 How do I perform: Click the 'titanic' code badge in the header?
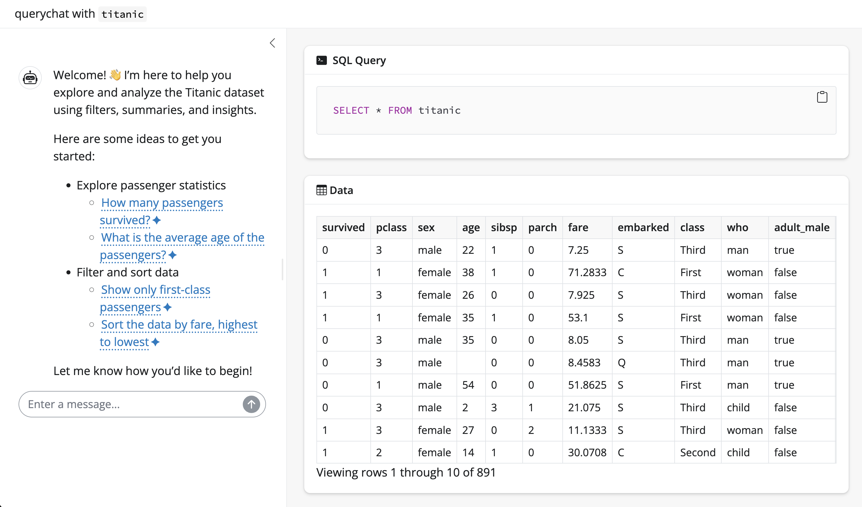(122, 14)
